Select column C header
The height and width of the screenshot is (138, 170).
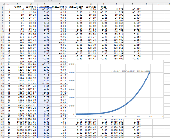click(31, 4)
